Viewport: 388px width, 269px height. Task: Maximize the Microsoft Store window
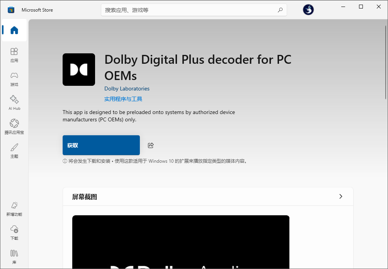361,7
